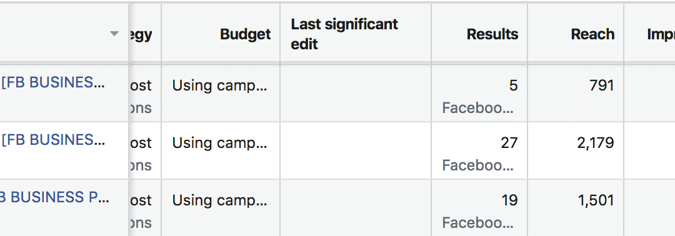Click the reach value 1,501
Screen dimensions: 675x236
click(x=596, y=200)
